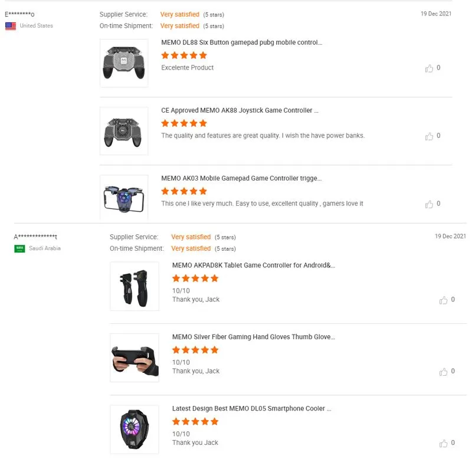472x472 pixels.
Task: Click the Saudi Arabia flag icon
Action: (18, 248)
